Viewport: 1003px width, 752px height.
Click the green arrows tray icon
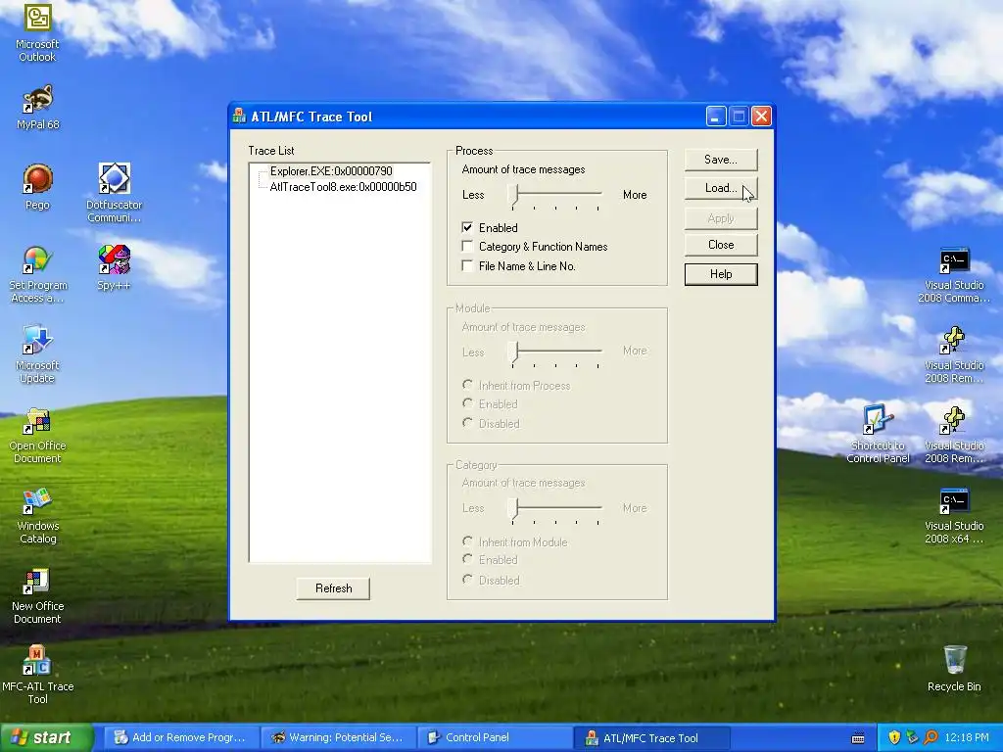912,737
